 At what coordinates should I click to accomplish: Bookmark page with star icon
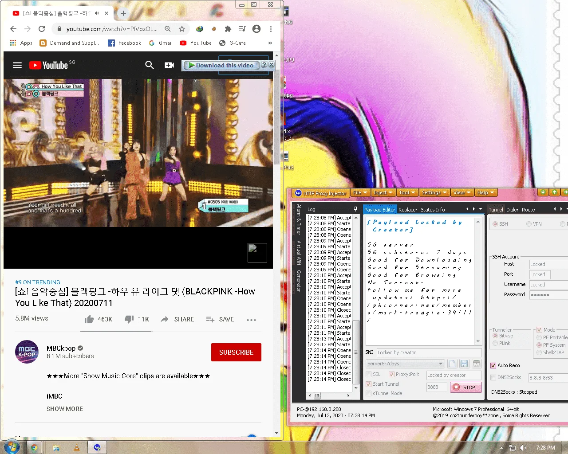pos(182,29)
